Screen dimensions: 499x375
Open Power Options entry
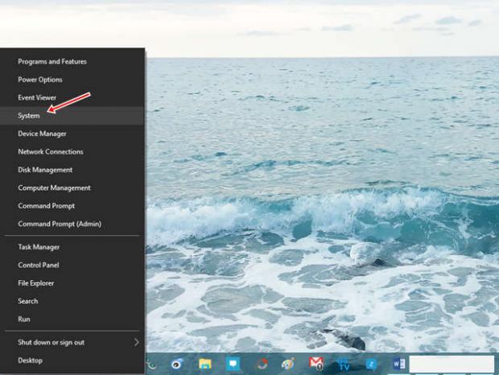(x=40, y=80)
